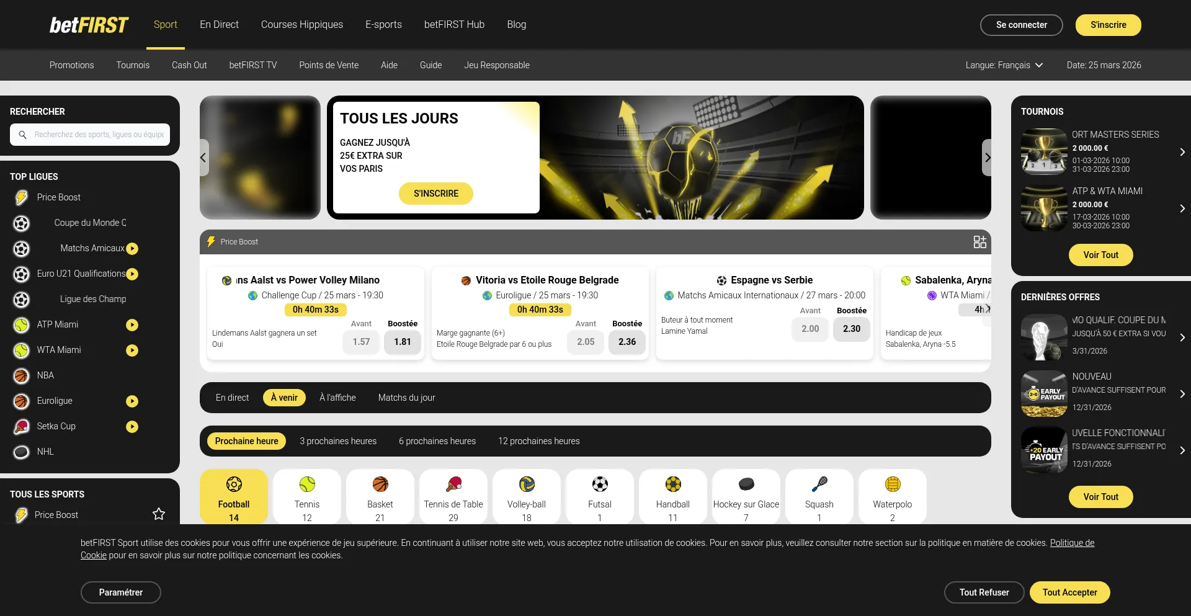Screen dimensions: 1191x616
Task: Expand ATP Miami yellow arrow
Action: (x=132, y=325)
